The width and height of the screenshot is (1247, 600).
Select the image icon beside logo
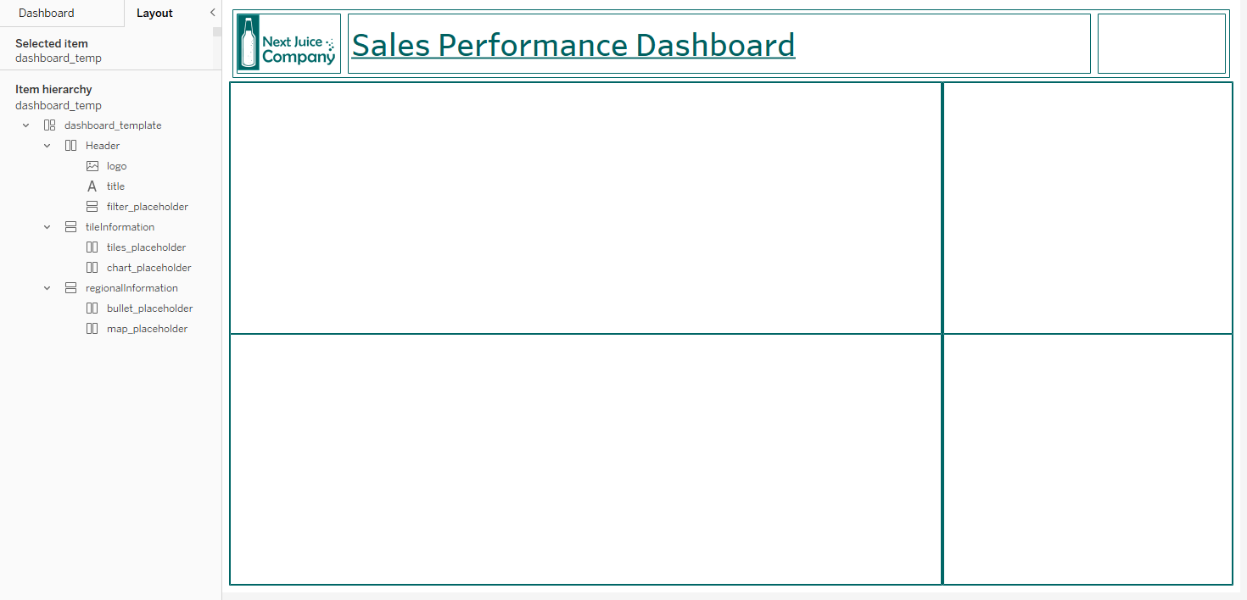click(92, 165)
